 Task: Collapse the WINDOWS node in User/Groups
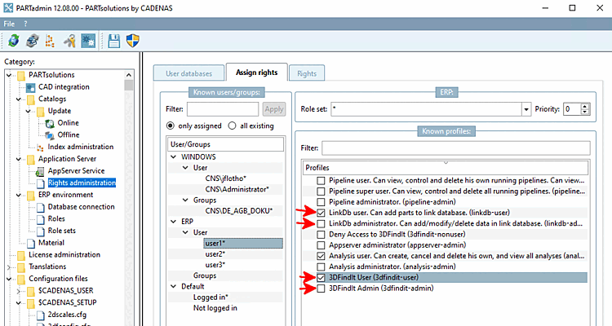174,156
